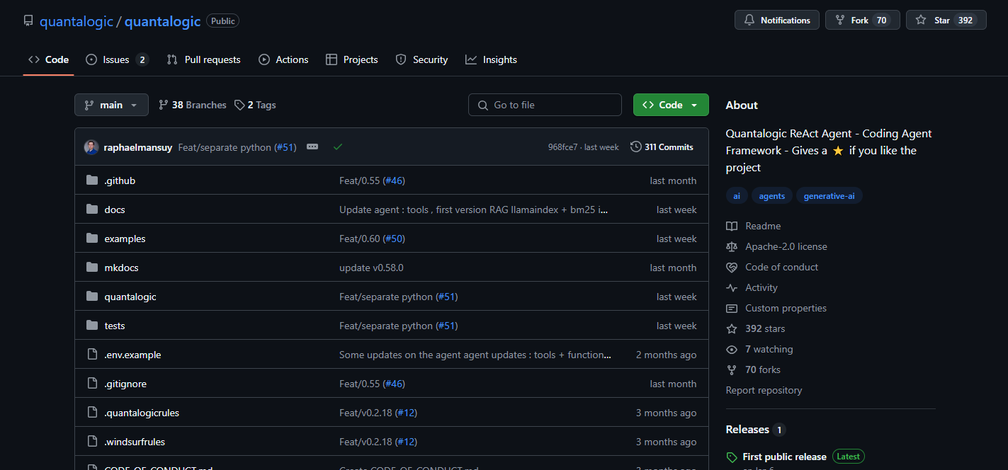Viewport: 1008px width, 470px height.
Task: Click the star icon beside 392 stars
Action: pos(732,329)
